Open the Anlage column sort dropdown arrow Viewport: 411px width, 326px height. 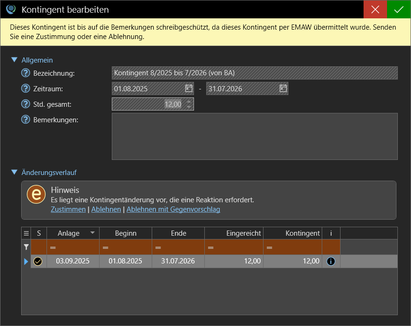(93, 232)
